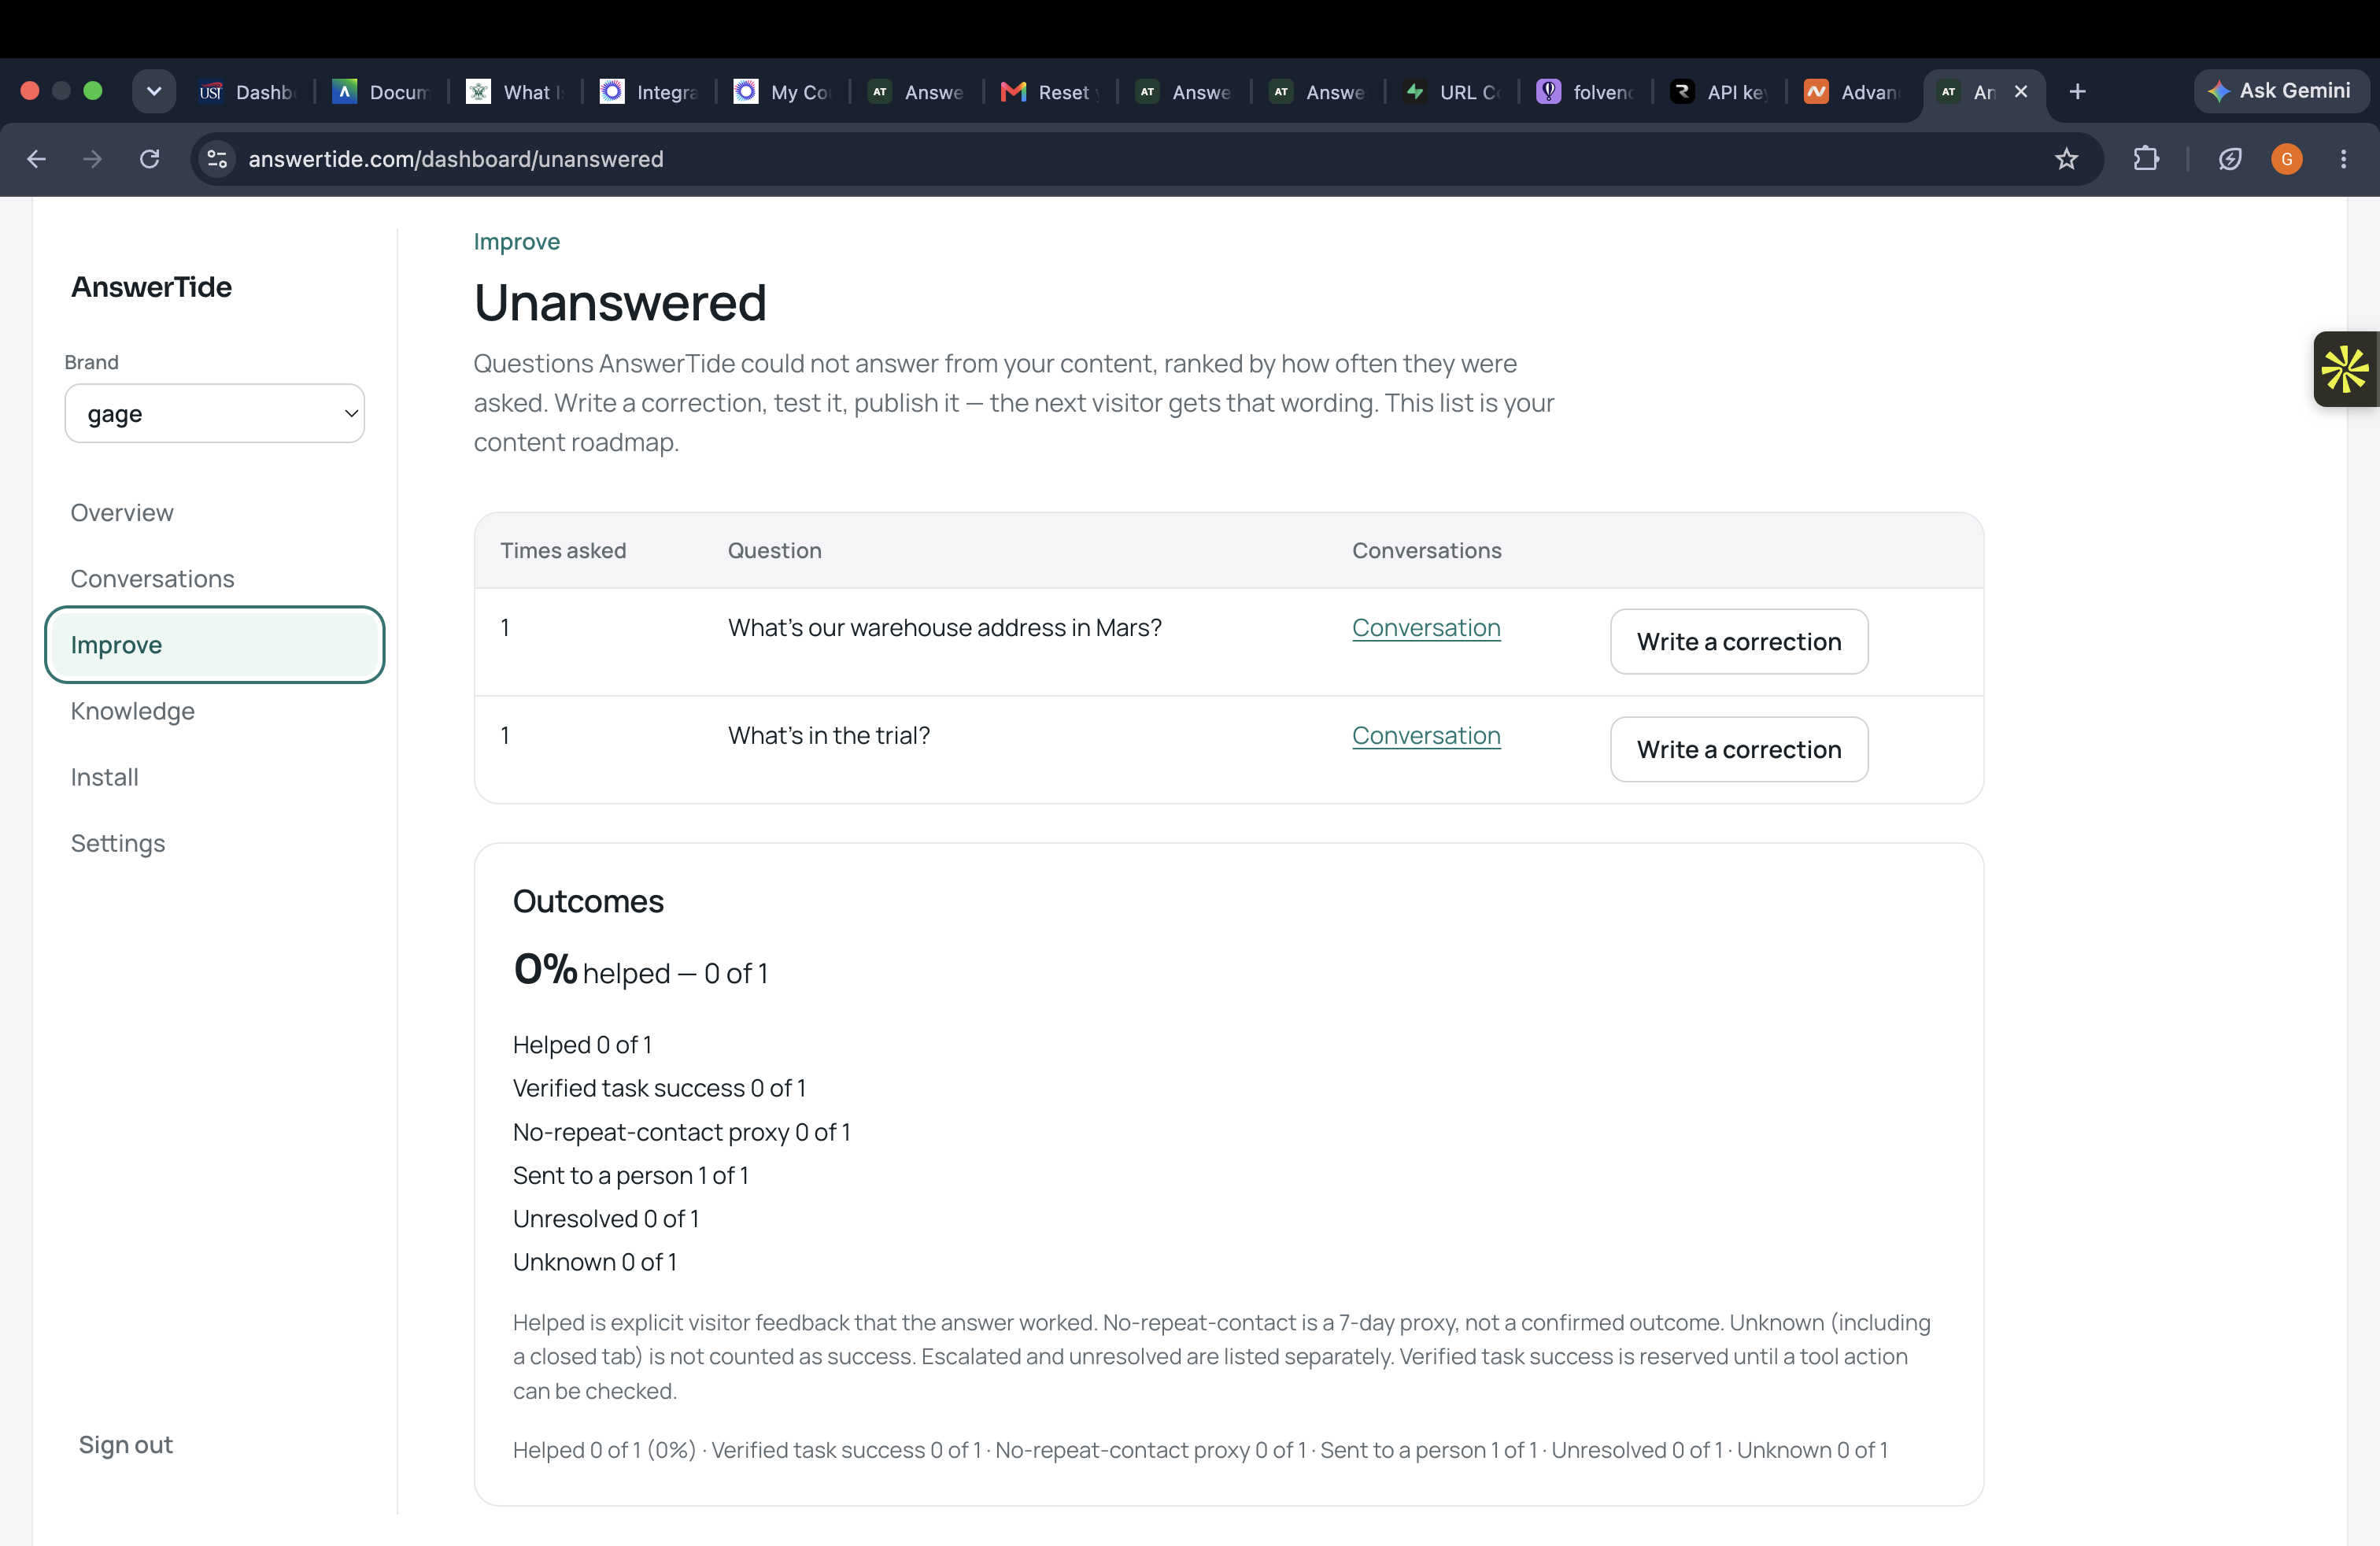
Task: Click the AnswerTide logo text
Action: pos(151,287)
